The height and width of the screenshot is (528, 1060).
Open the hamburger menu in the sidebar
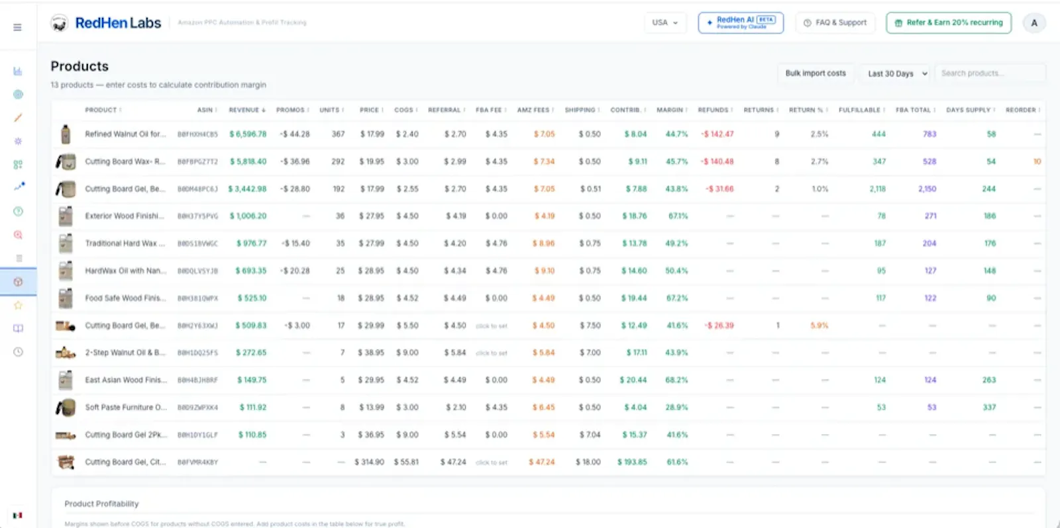17,27
